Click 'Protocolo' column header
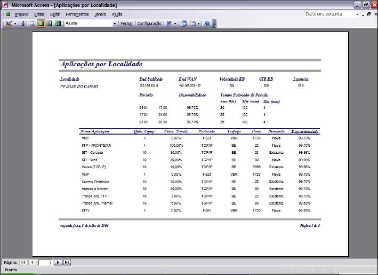This screenshot has width=378, height=275. (207, 131)
